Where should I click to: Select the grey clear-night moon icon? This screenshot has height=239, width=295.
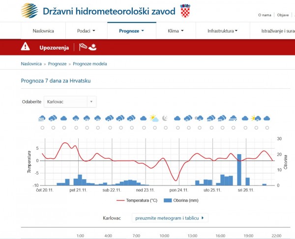coord(165,118)
